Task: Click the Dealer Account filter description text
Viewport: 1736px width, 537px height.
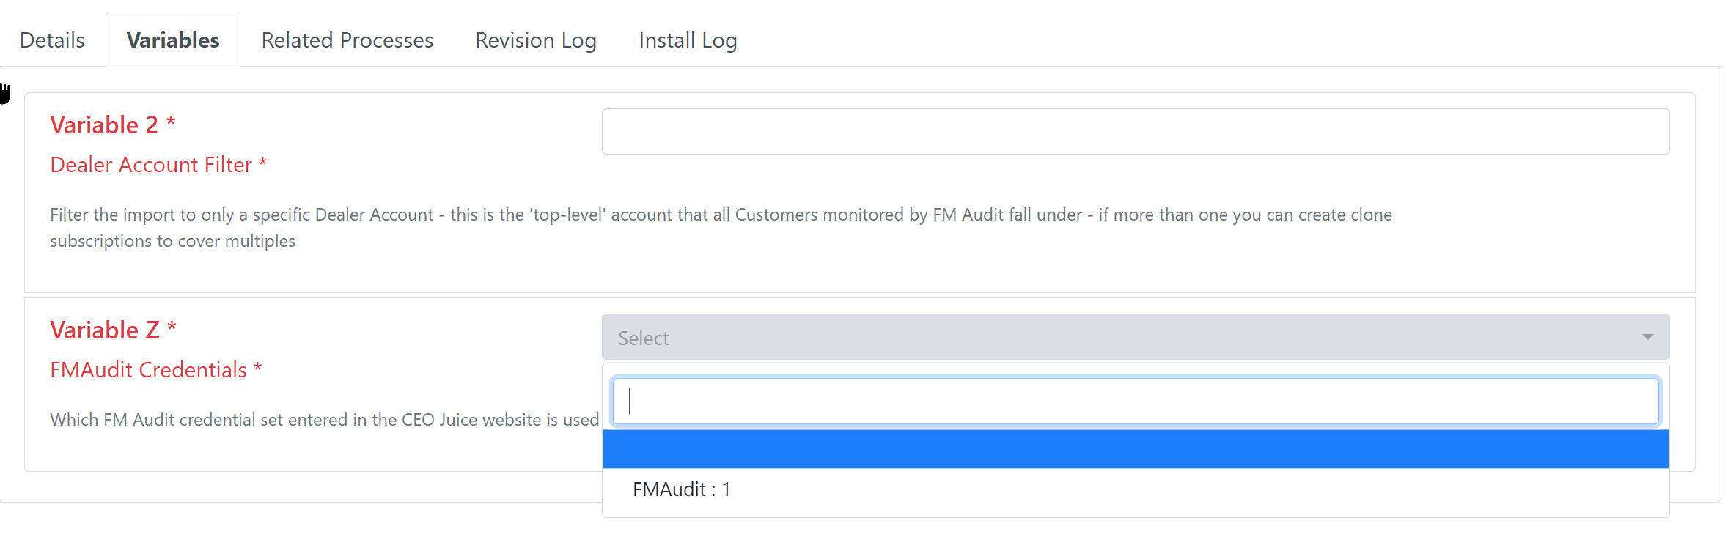Action: coord(721,228)
